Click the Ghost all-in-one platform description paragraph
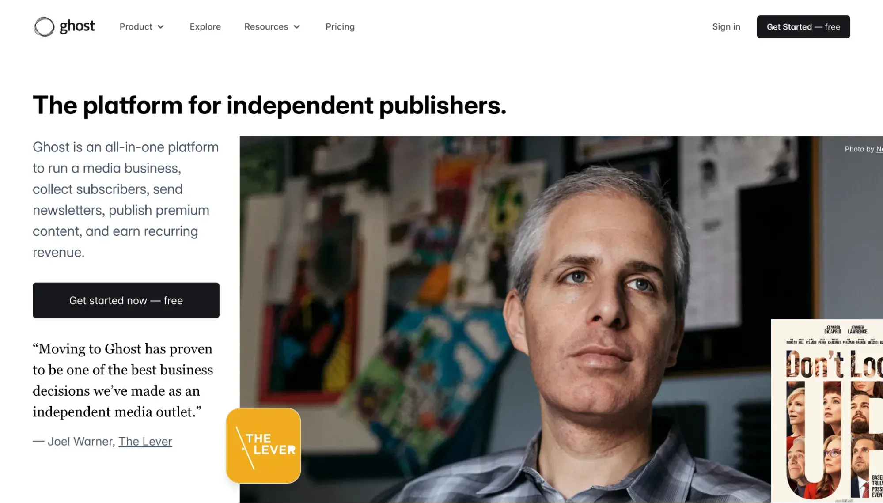This screenshot has height=503, width=883. 125,200
